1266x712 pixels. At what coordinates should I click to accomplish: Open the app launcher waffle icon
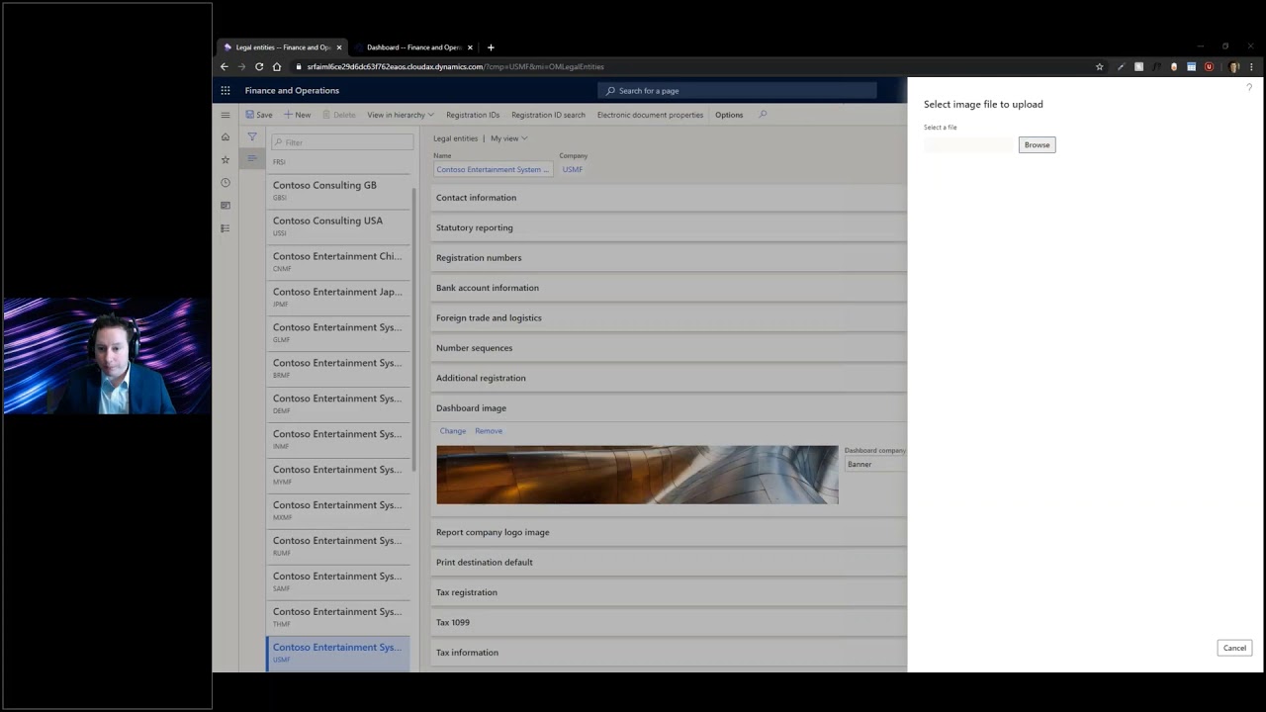click(226, 90)
